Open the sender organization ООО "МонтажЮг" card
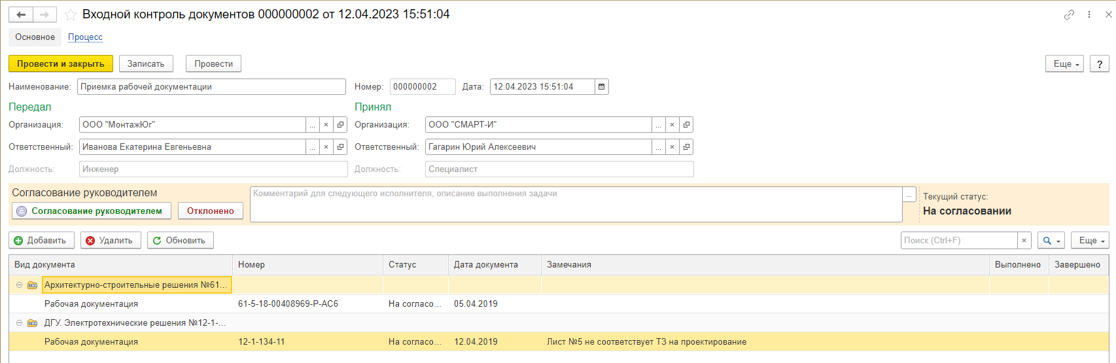This screenshot has height=363, width=1116. pos(340,125)
